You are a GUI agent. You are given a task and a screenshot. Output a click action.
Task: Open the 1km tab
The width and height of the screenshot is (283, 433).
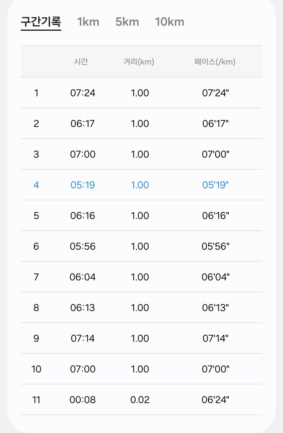tap(88, 22)
